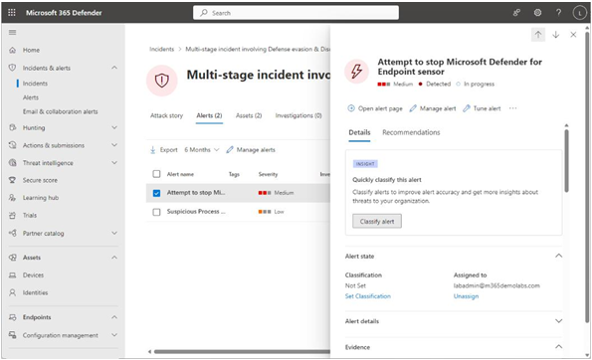Click the horizontal scrollbar under alerts table

pos(242,352)
